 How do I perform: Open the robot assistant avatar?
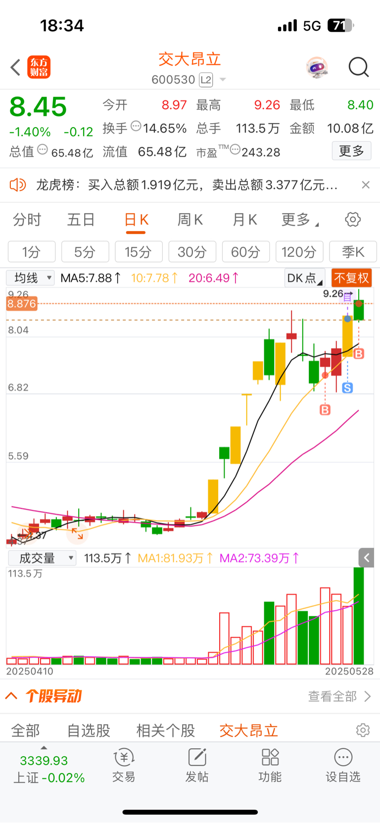tap(317, 67)
